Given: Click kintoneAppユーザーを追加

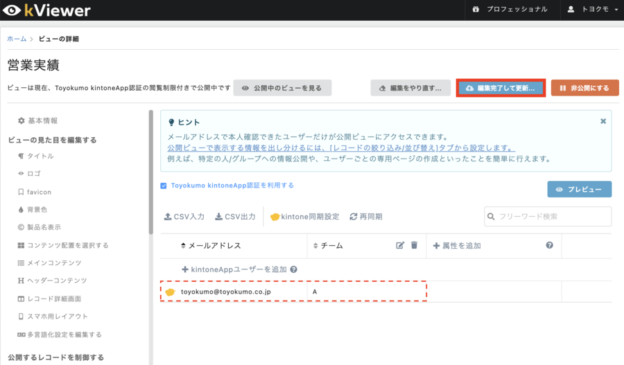Looking at the screenshot, I should (x=234, y=269).
